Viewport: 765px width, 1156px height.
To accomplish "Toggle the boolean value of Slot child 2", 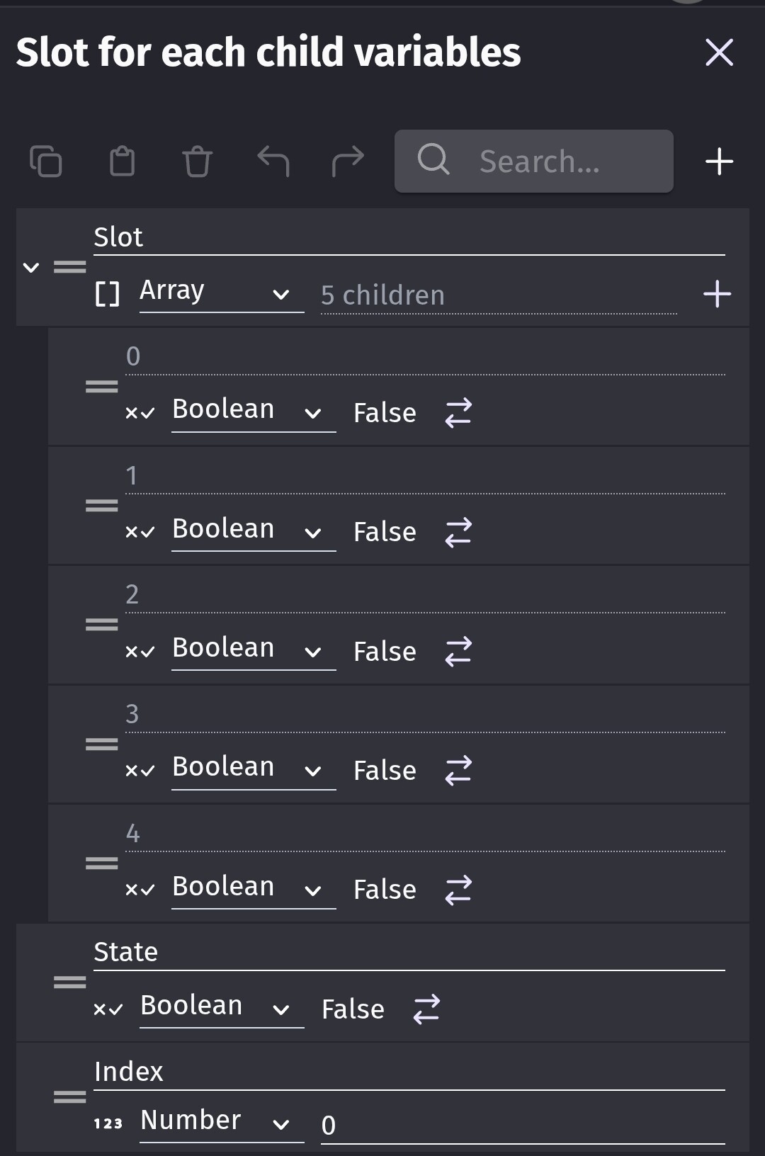I will [x=458, y=651].
